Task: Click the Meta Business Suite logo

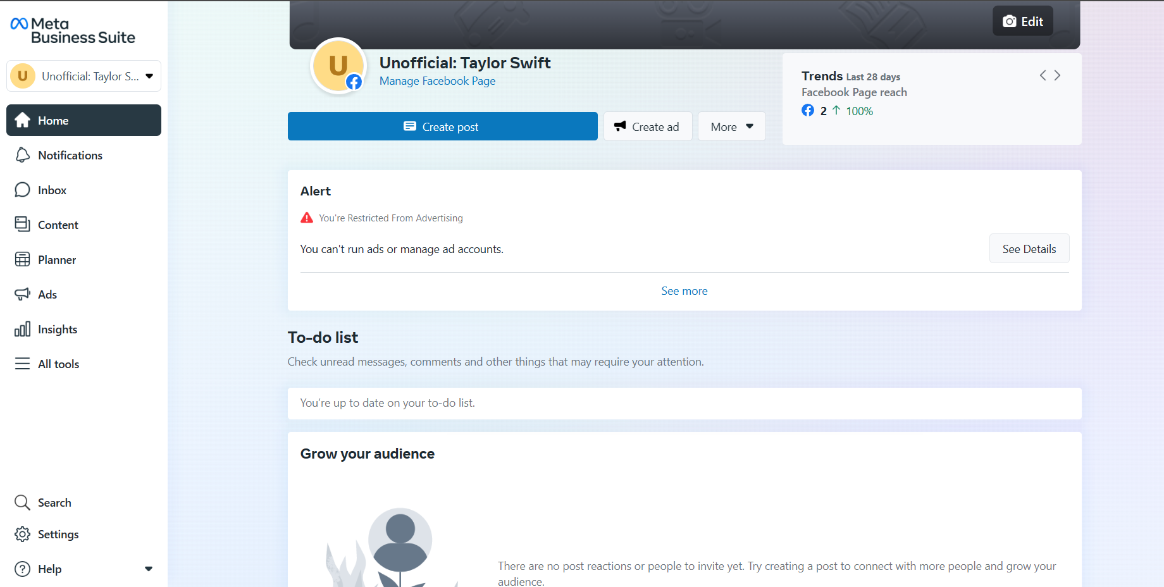Action: tap(73, 30)
